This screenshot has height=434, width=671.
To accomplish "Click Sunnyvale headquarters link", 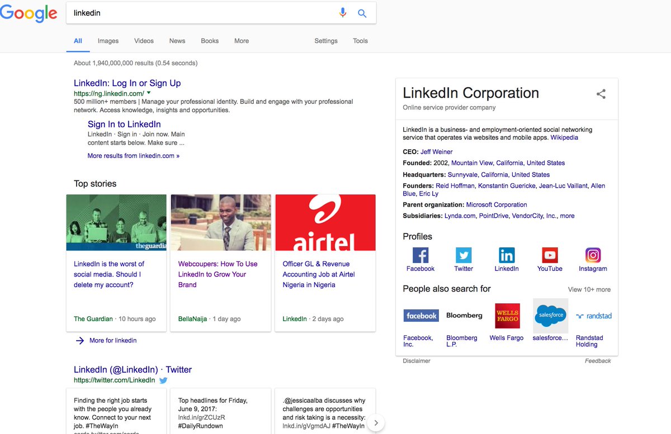I will click(462, 175).
